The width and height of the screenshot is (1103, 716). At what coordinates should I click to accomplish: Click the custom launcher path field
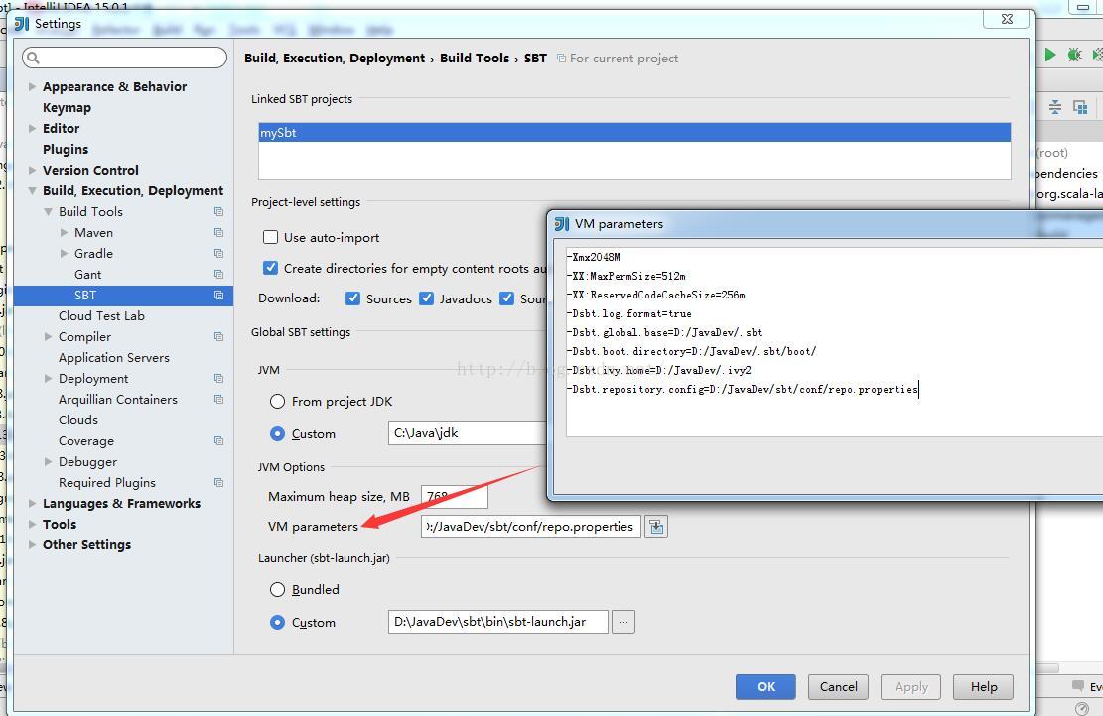pos(498,622)
